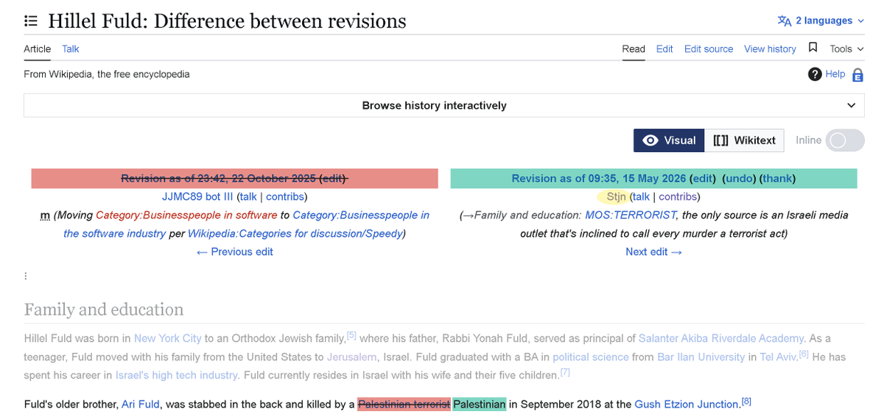Expand Browse history interactively panel
Viewport: 884px width, 414px height.
coord(444,105)
